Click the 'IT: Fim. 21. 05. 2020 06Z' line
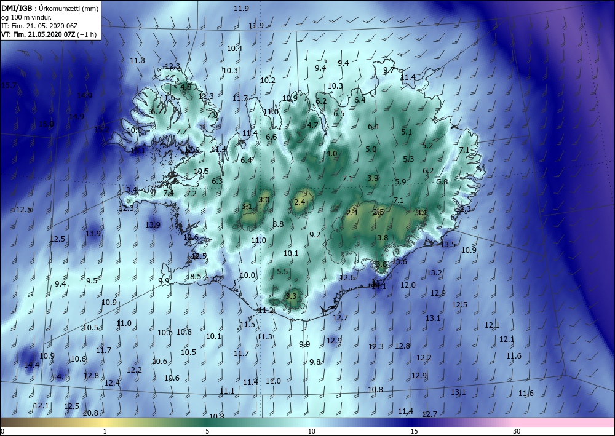 point(39,26)
